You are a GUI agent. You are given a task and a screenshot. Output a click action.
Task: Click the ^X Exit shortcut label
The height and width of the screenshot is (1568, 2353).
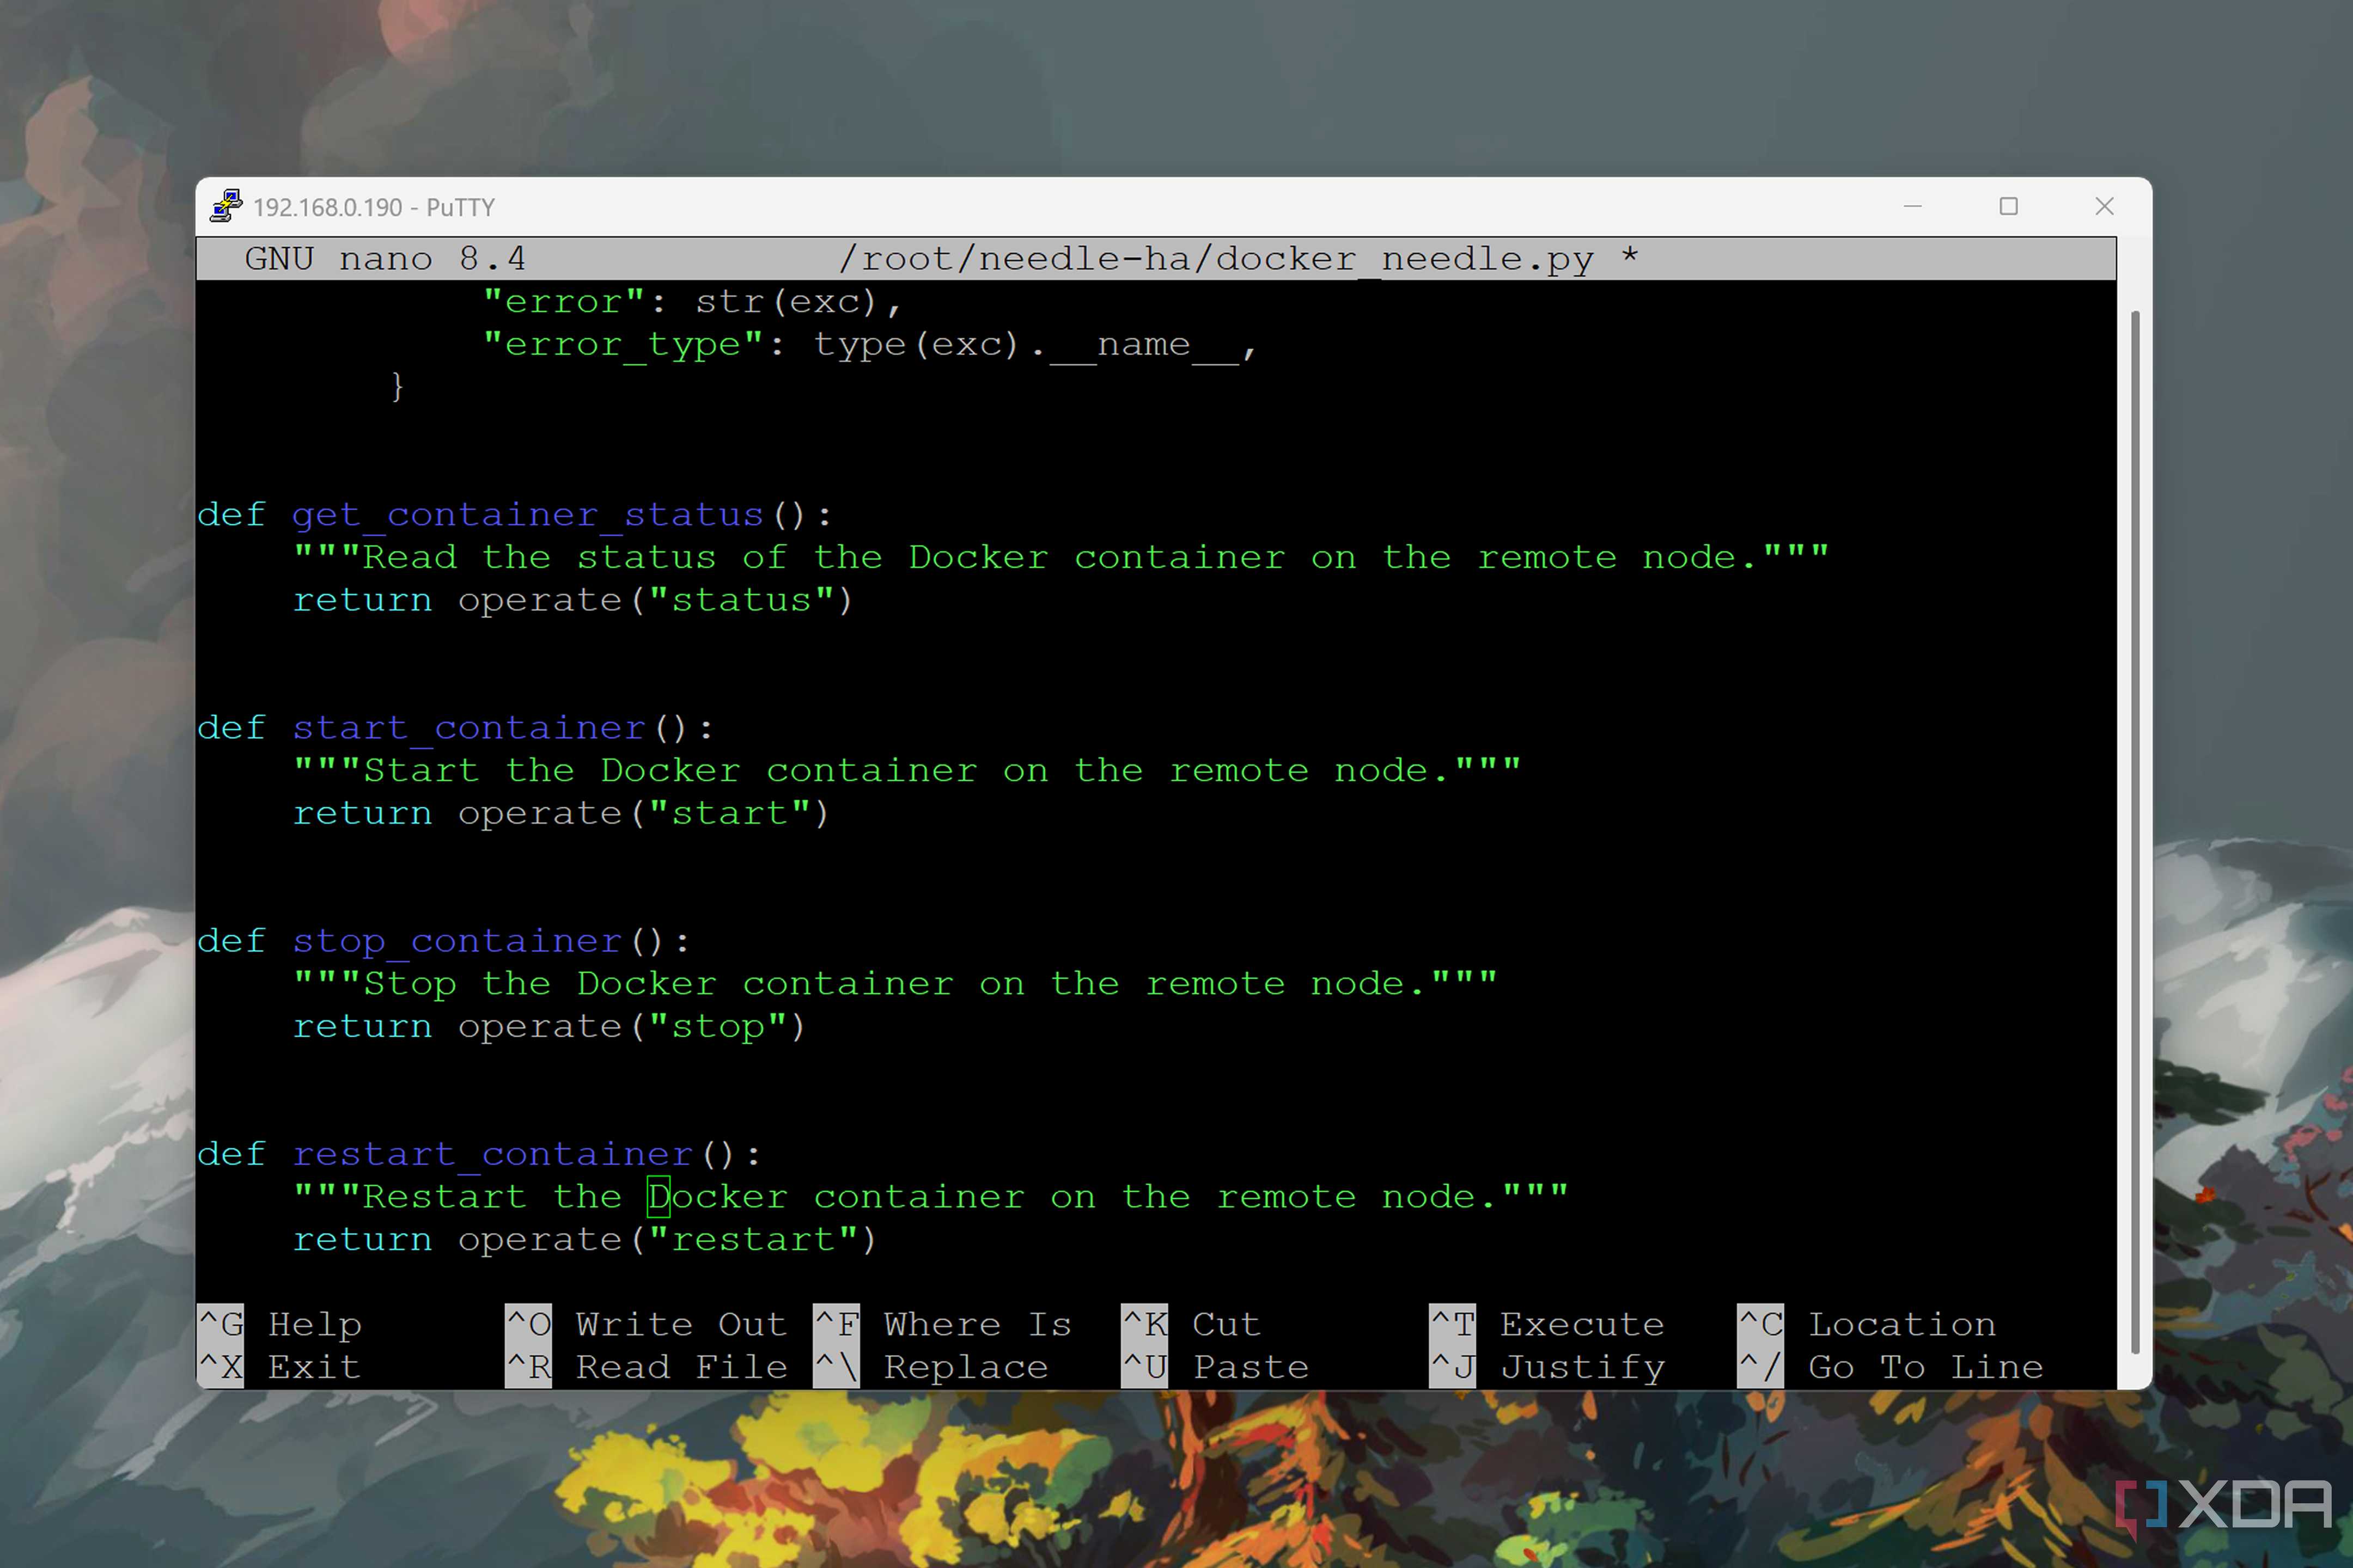tap(279, 1367)
